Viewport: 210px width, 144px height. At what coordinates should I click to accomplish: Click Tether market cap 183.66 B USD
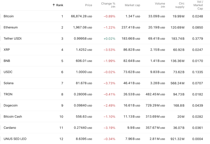coord(131,38)
